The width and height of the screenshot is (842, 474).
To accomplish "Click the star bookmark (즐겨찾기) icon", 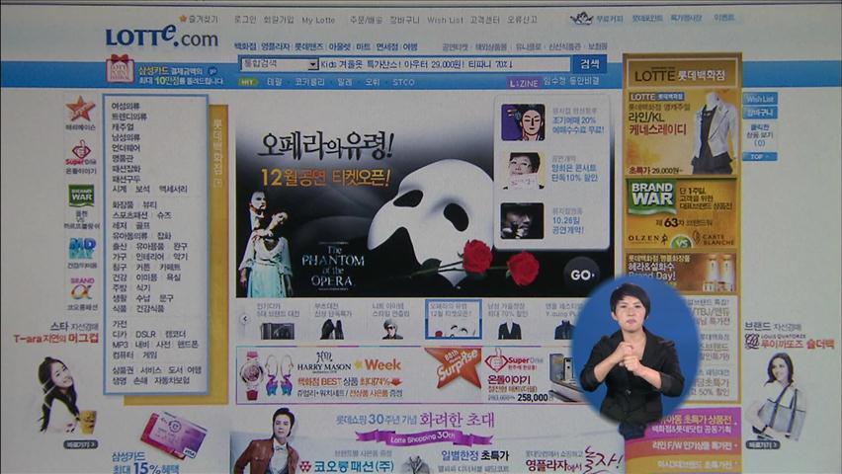I will tap(183, 19).
